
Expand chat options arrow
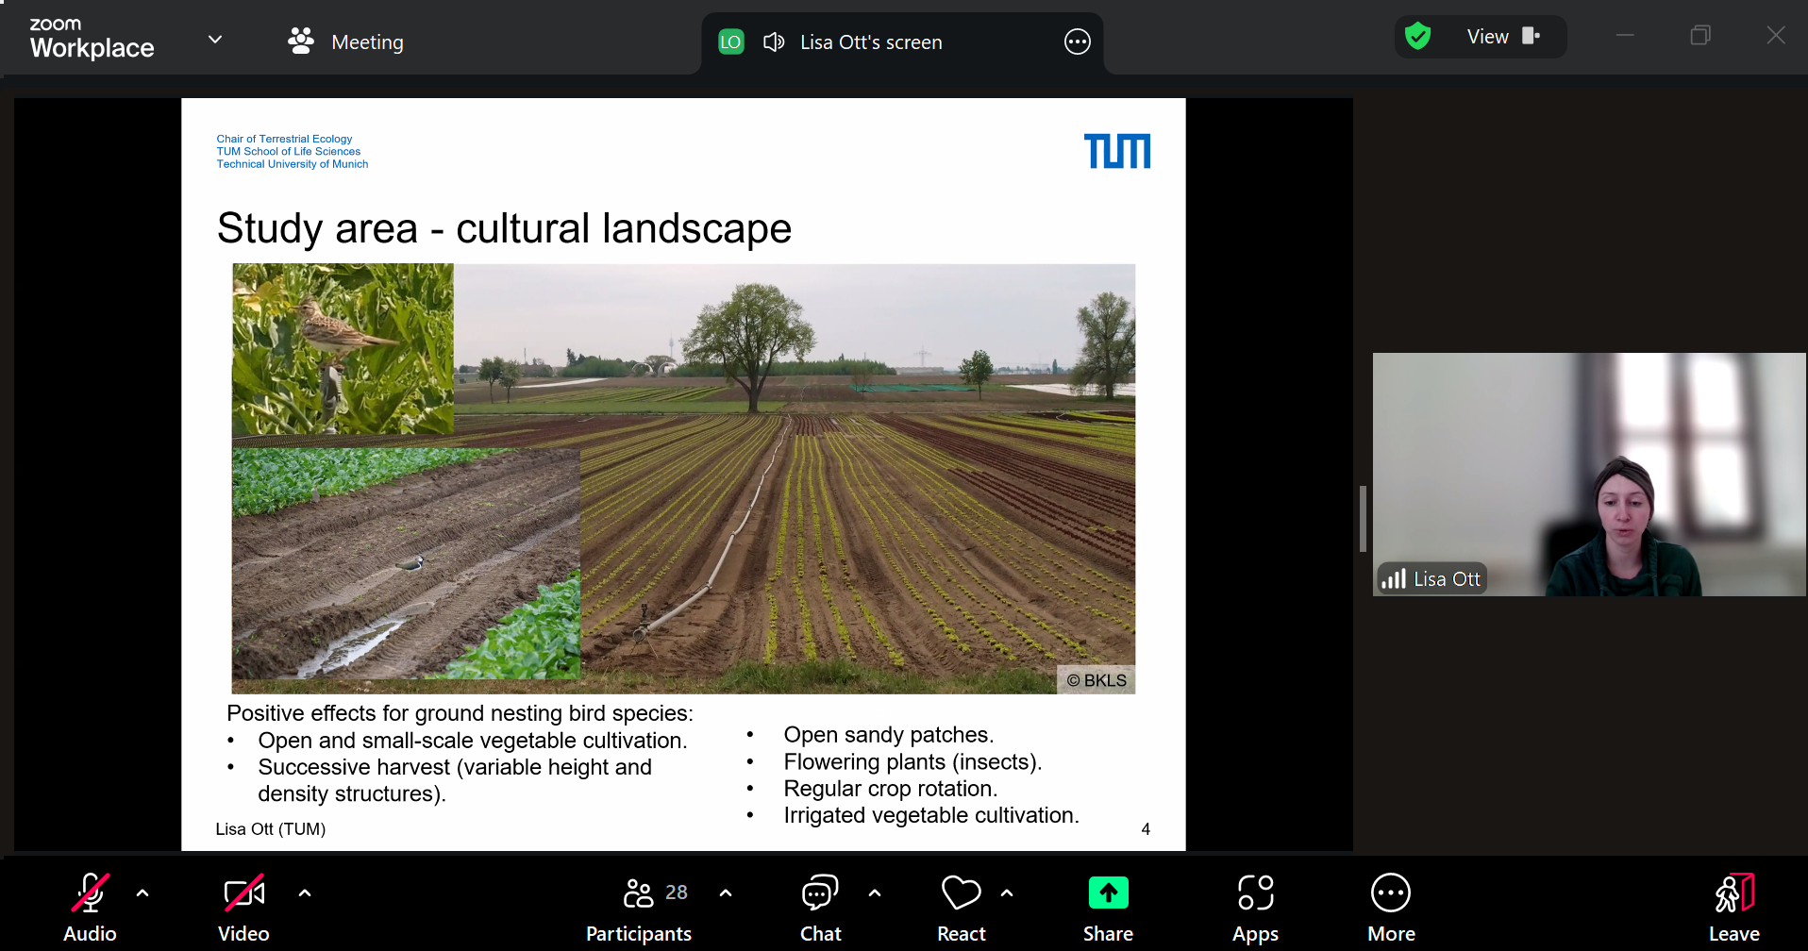tap(875, 893)
